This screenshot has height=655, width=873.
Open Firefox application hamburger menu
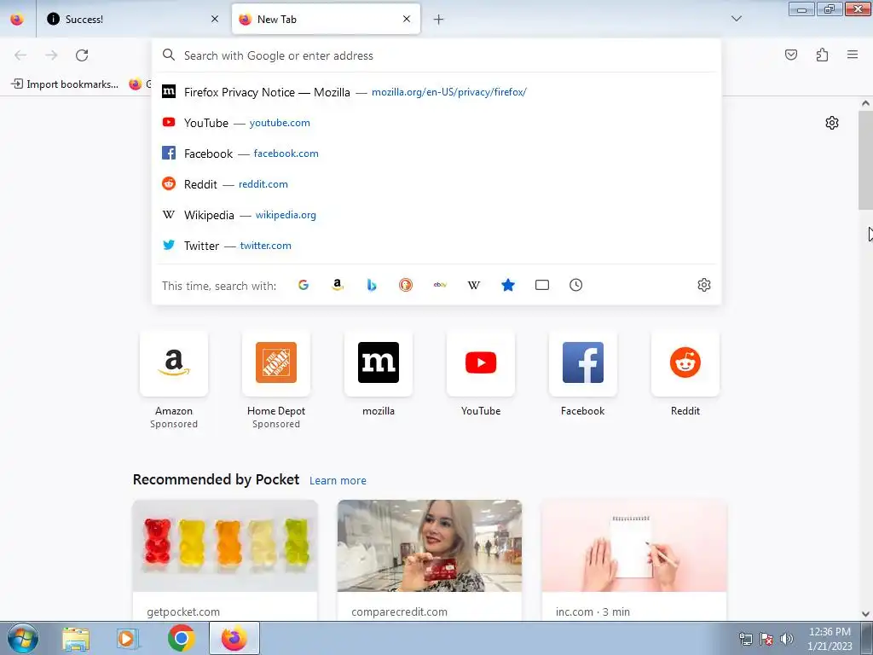853,55
